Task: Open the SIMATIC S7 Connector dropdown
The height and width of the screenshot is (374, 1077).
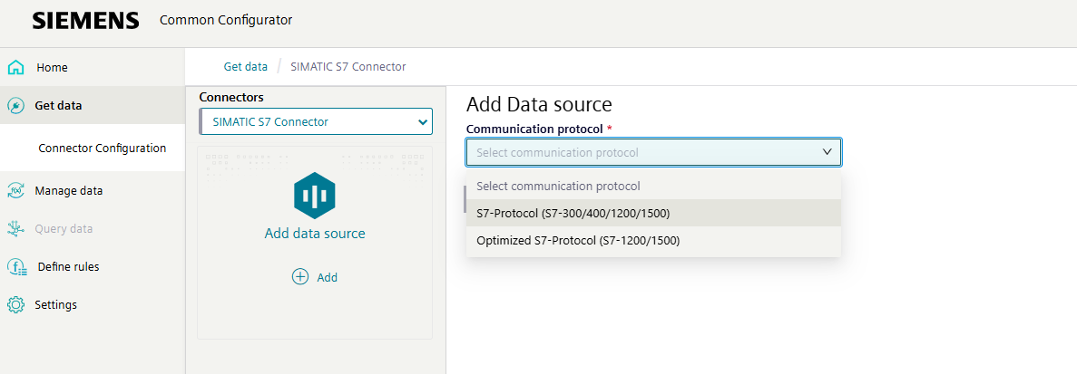Action: tap(316, 122)
